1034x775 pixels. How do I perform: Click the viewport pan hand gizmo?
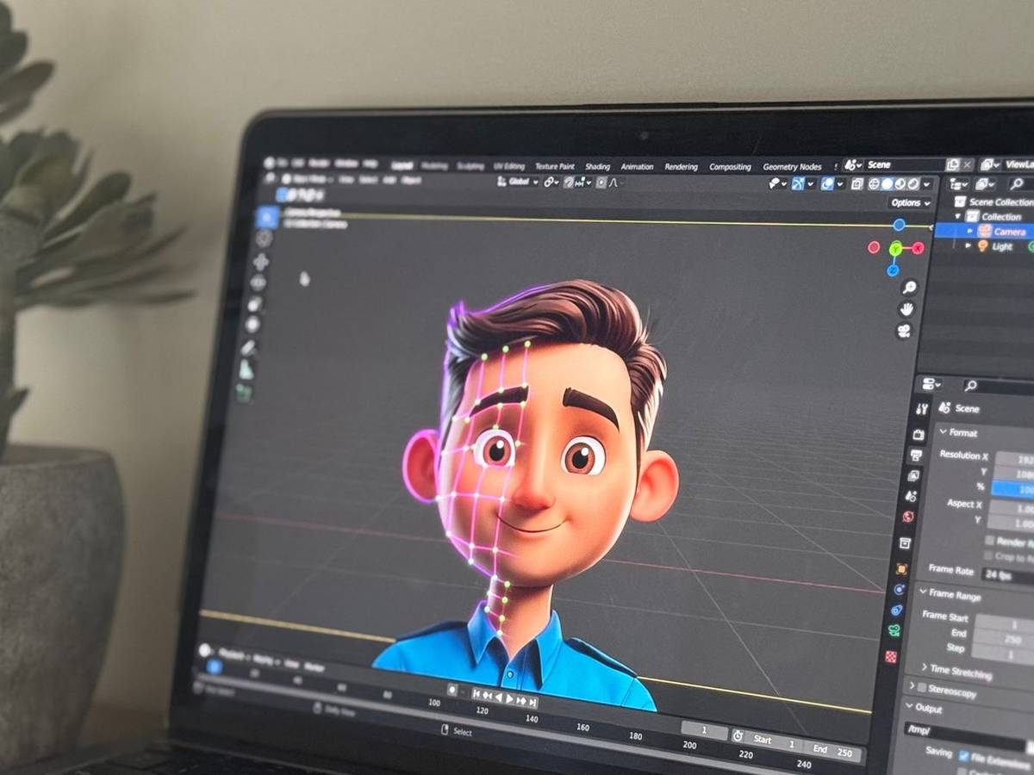(x=906, y=309)
